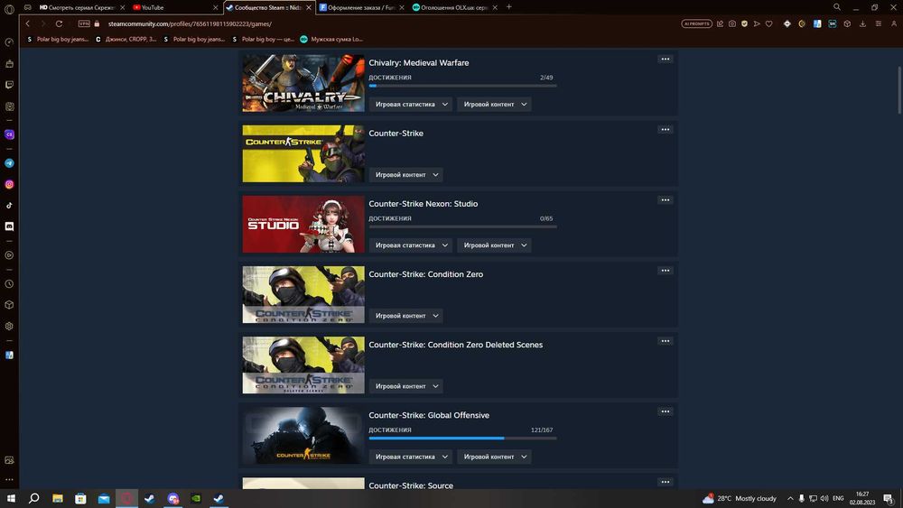This screenshot has height=508, width=903.
Task: Open first 'Polar big boy jeans' bookmark
Action: click(58, 39)
